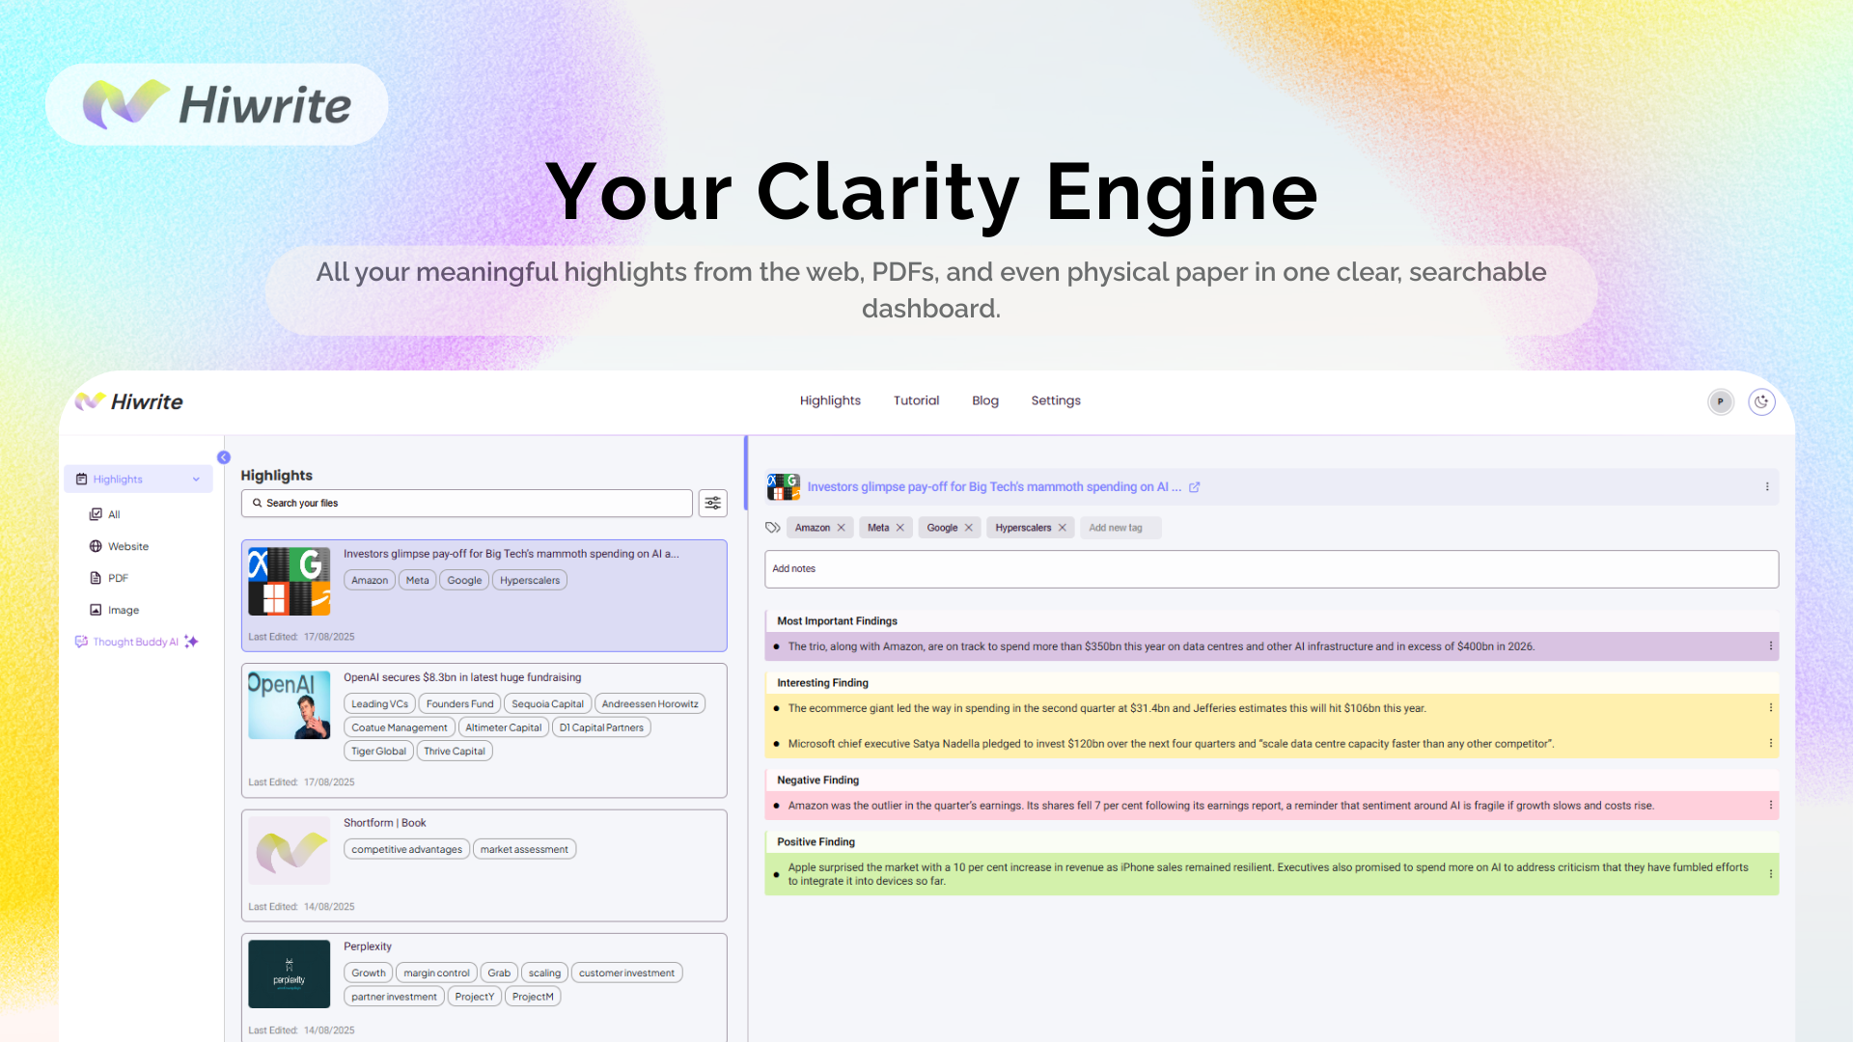1853x1042 pixels.
Task: Open the Highlights top navigation tab
Action: [830, 400]
